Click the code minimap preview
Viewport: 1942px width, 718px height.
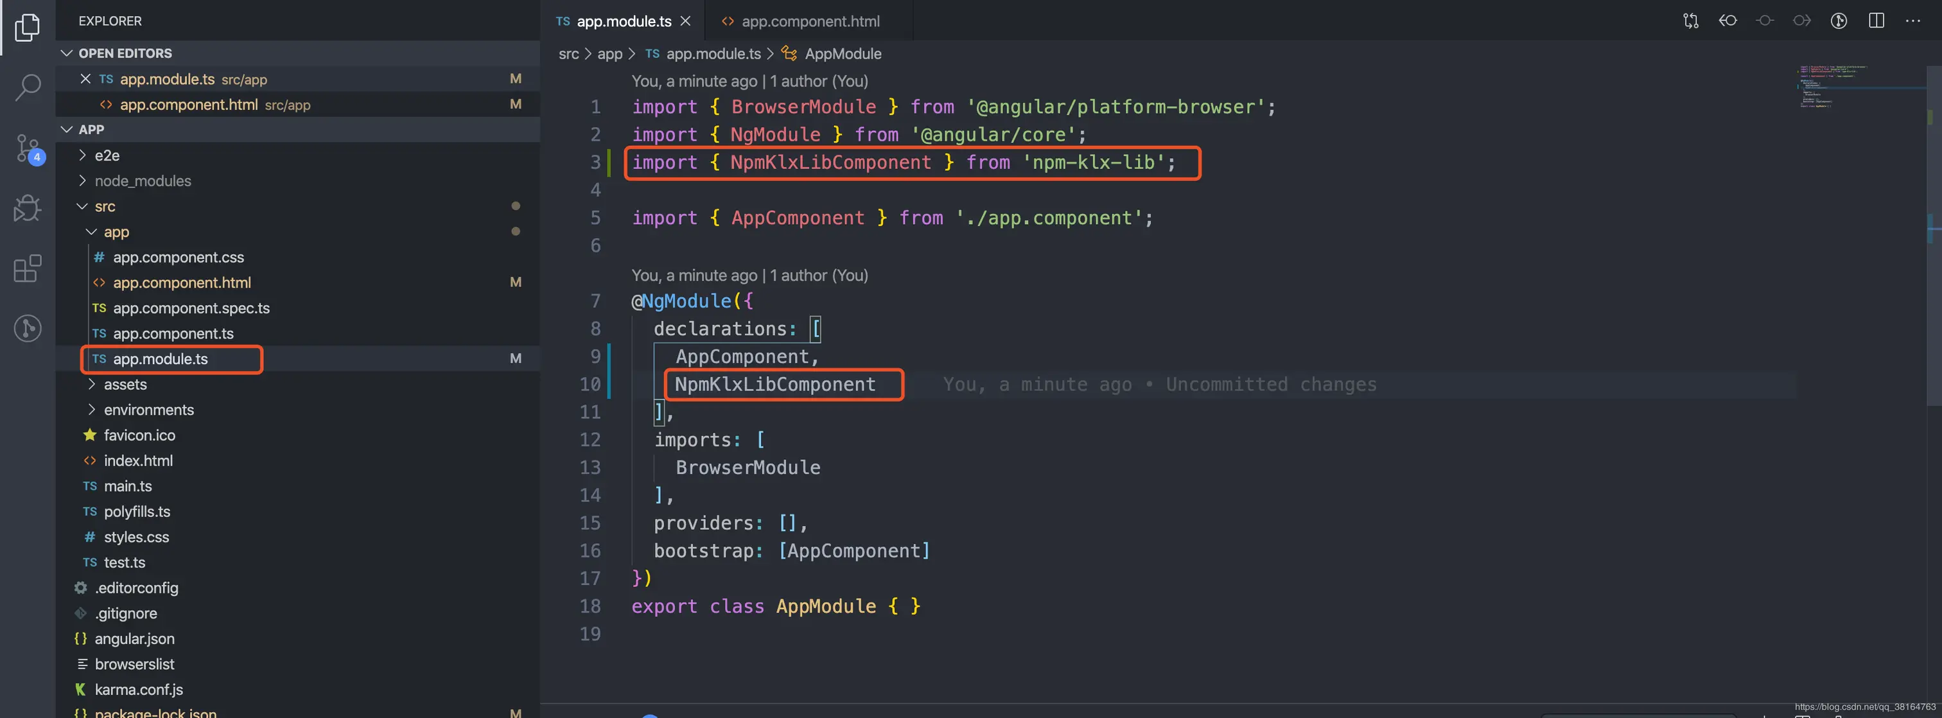[1832, 87]
